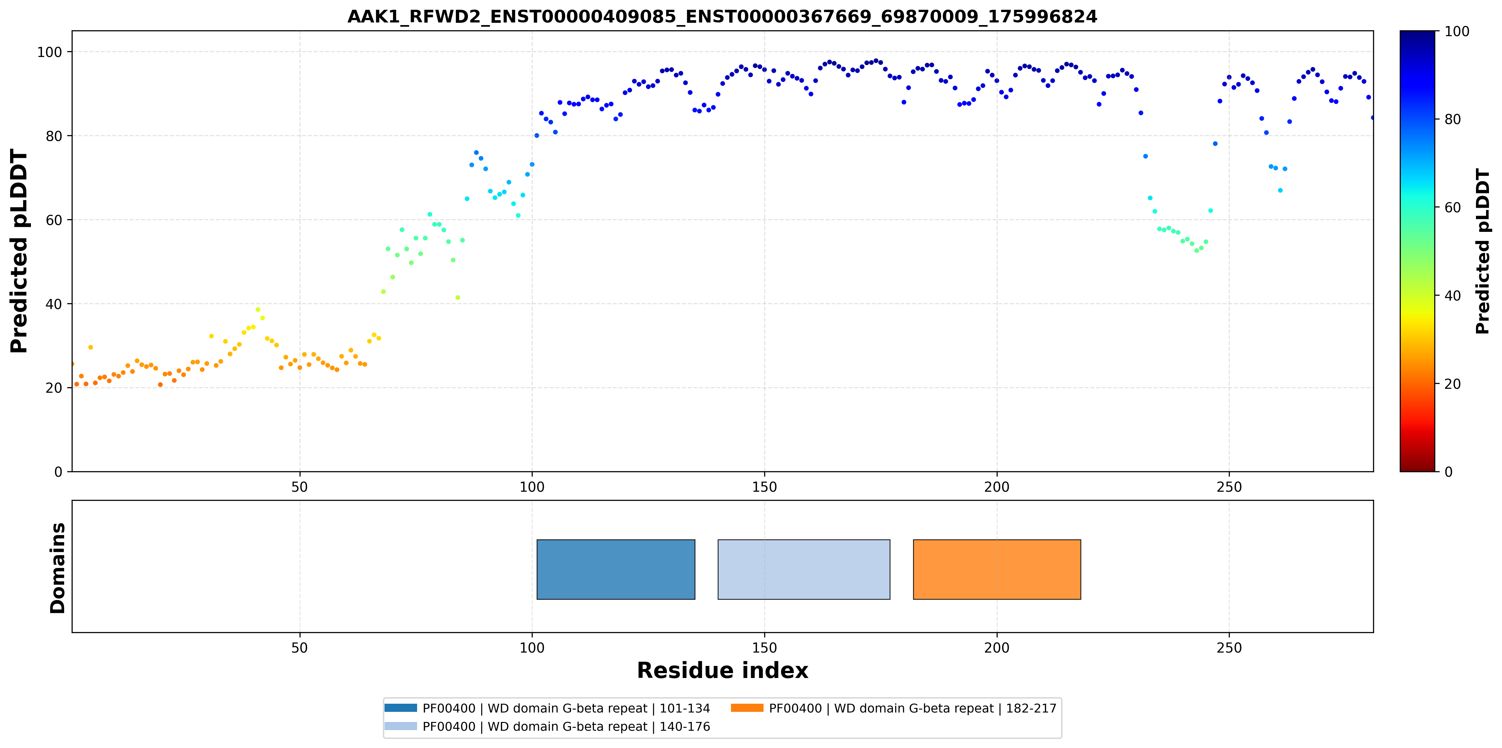Click the Predicted pLDDT colorbar gradient
The image size is (1502, 748).
click(1417, 251)
